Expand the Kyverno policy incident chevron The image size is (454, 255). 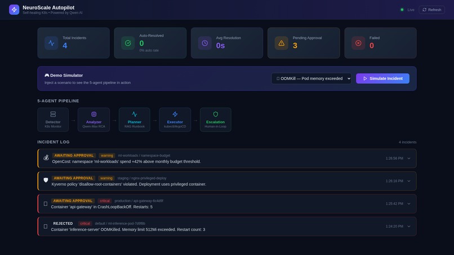pyautogui.click(x=409, y=181)
